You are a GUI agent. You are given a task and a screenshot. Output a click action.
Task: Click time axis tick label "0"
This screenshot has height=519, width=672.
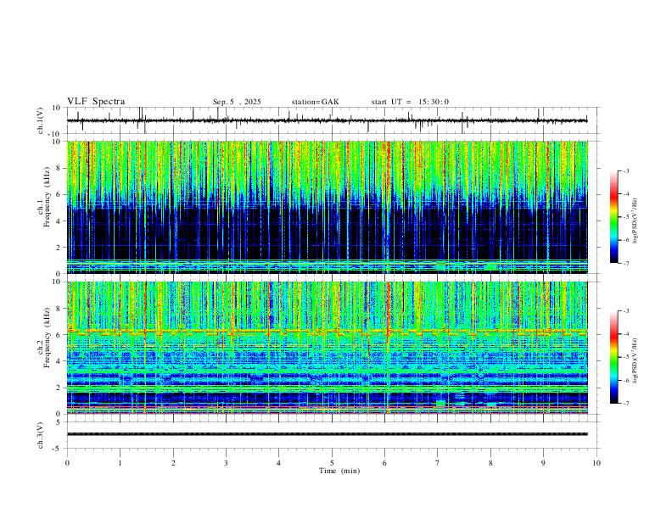pyautogui.click(x=67, y=463)
